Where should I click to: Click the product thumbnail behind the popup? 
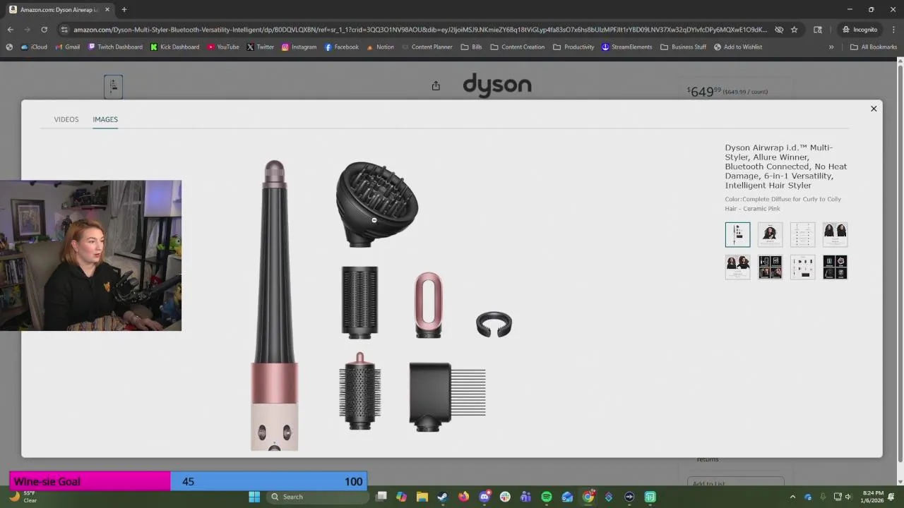click(x=113, y=86)
